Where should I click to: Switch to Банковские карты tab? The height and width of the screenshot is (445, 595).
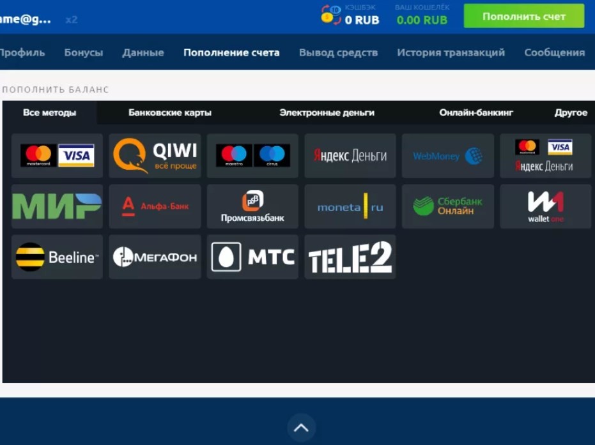coord(170,113)
